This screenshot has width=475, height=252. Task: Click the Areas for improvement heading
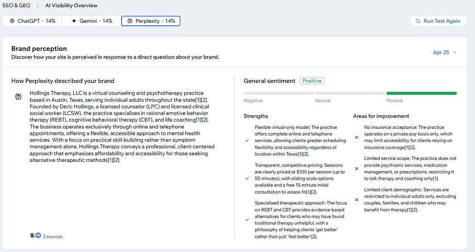(381, 116)
